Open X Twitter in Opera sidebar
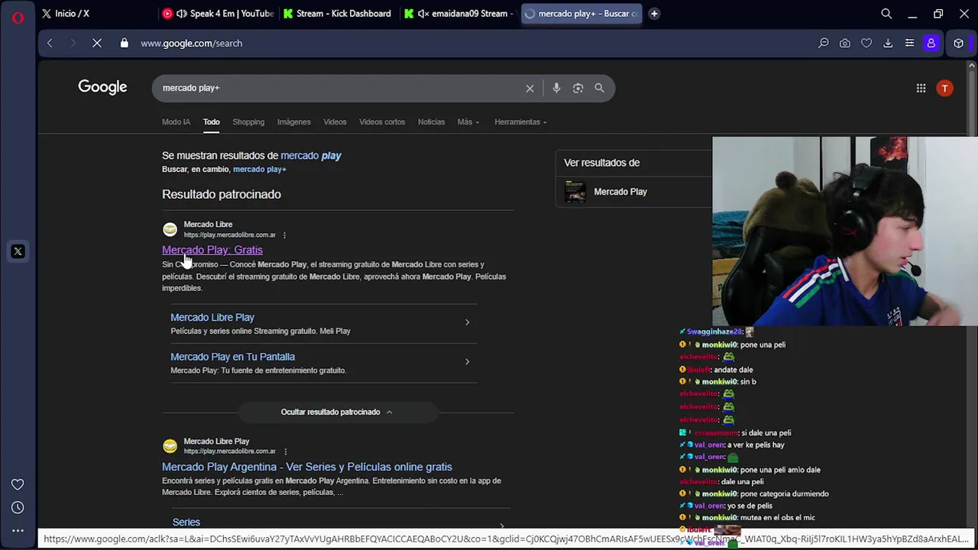Image resolution: width=978 pixels, height=550 pixels. pos(18,251)
